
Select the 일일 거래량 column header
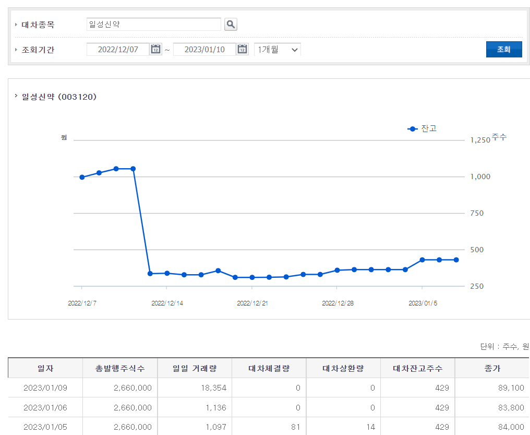tap(195, 368)
